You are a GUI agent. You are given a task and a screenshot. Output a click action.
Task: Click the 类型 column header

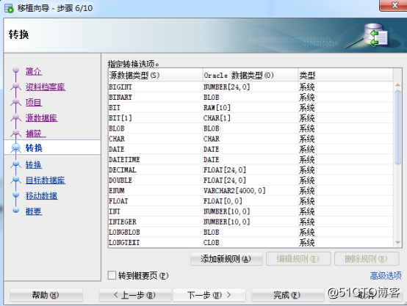[345, 76]
